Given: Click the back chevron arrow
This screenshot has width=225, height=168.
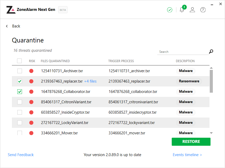Looking at the screenshot, I should (x=7, y=26).
